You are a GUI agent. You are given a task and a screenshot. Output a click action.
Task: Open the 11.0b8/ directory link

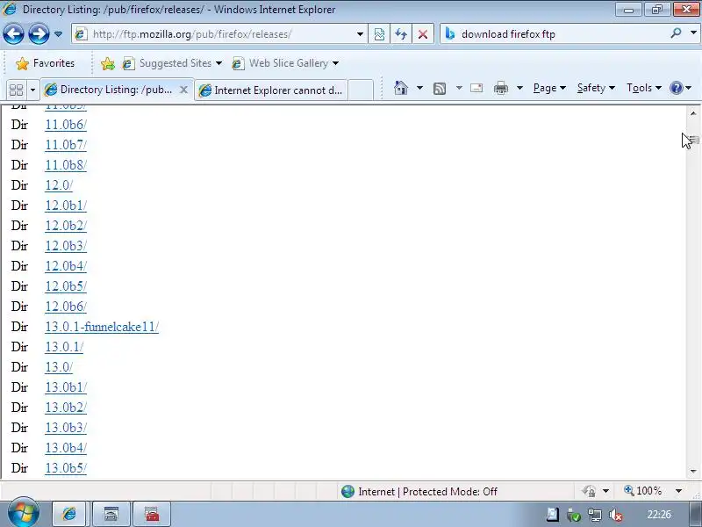tap(66, 165)
